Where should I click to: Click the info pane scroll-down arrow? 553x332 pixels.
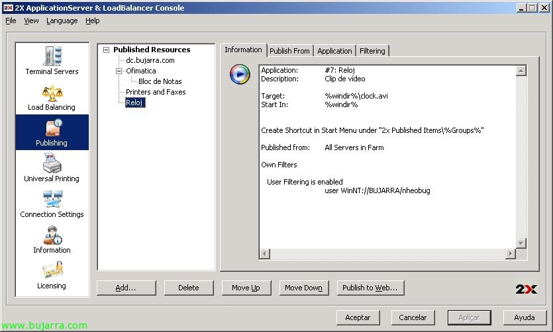point(521,243)
